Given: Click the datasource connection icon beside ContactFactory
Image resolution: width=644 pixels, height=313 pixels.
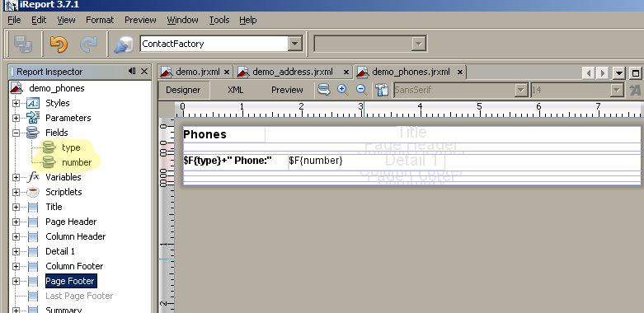Looking at the screenshot, I should pos(123,44).
